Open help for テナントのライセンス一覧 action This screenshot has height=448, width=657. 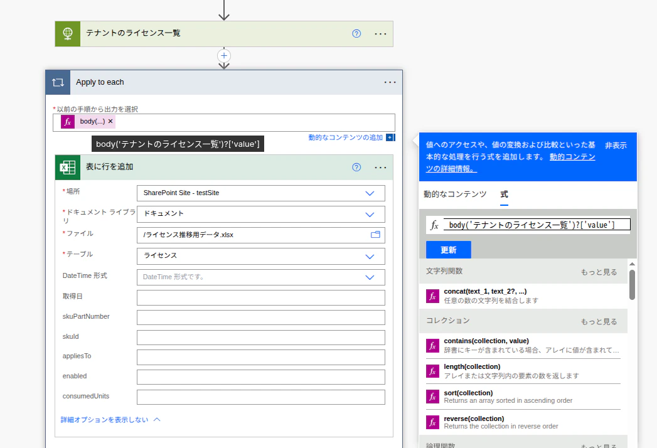[356, 33]
